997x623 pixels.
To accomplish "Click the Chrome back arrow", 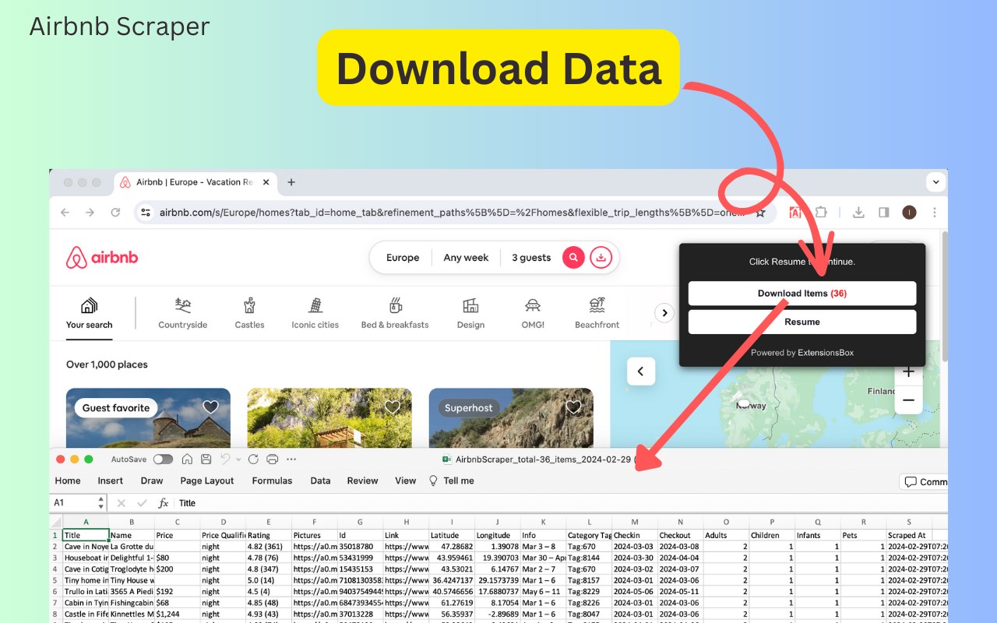I will click(65, 213).
